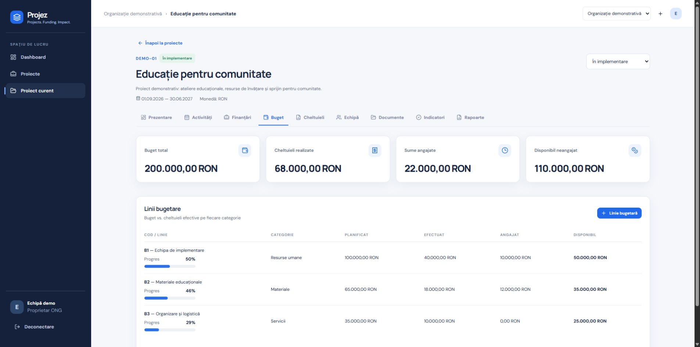Click the Linie bugetară button

(x=619, y=213)
